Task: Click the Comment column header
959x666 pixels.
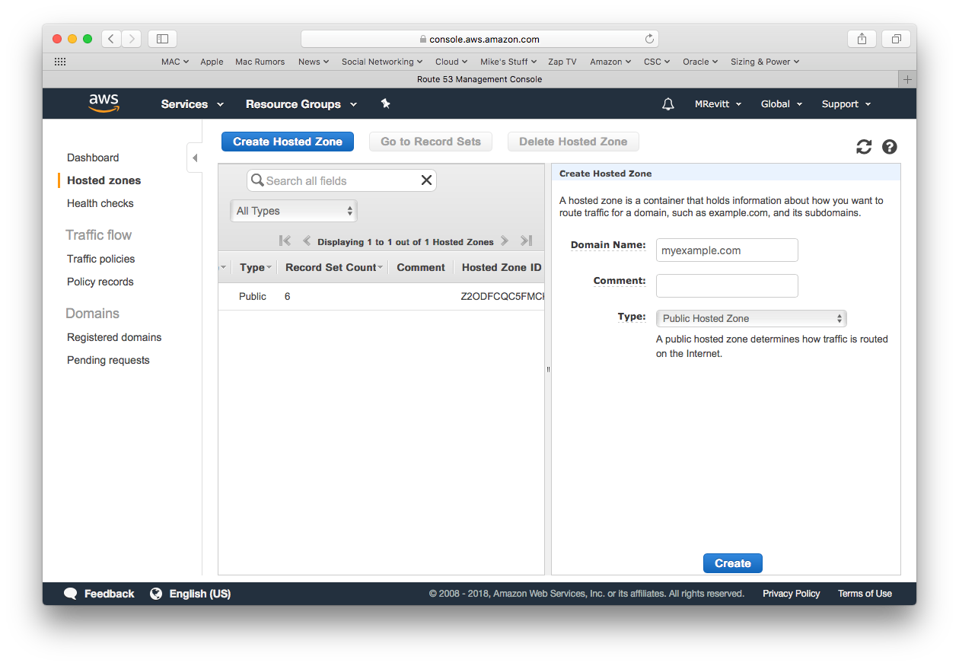Action: [x=421, y=267]
